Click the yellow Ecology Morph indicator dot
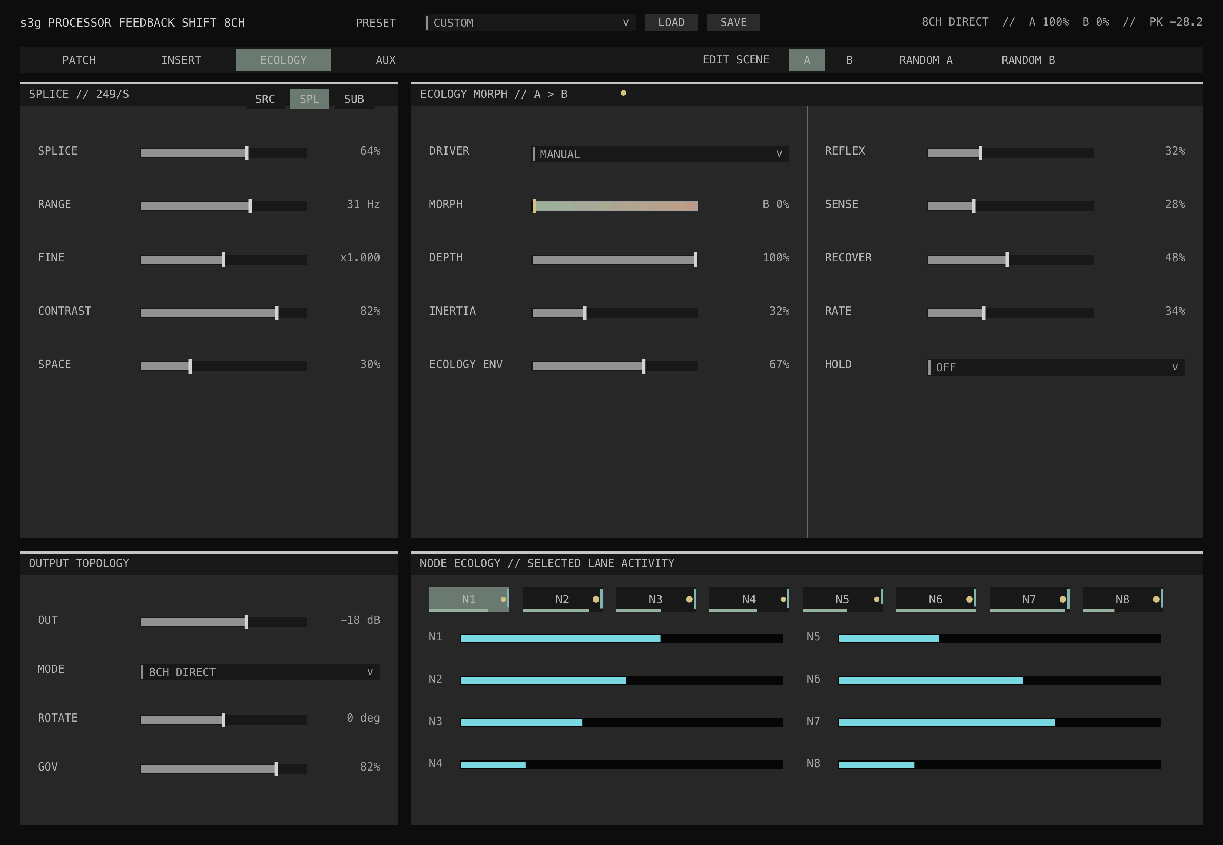This screenshot has height=845, width=1223. click(623, 93)
